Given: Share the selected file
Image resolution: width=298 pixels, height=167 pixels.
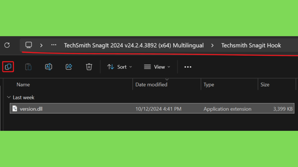Looking at the screenshot, I should click(x=69, y=67).
